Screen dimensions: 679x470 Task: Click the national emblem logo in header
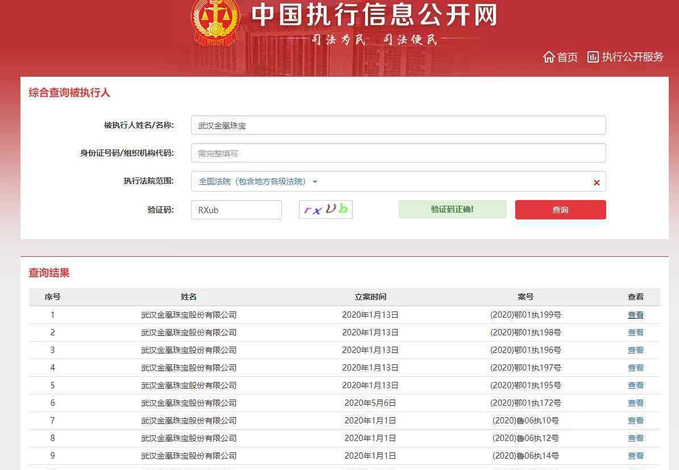[x=215, y=22]
